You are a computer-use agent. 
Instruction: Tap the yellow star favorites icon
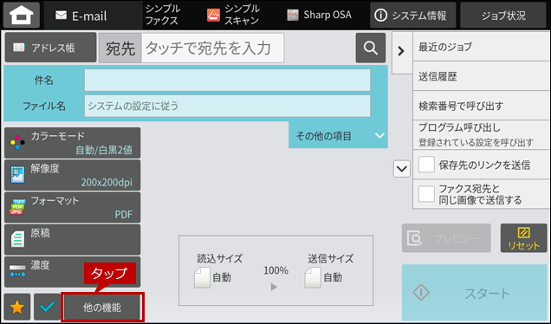pyautogui.click(x=16, y=308)
